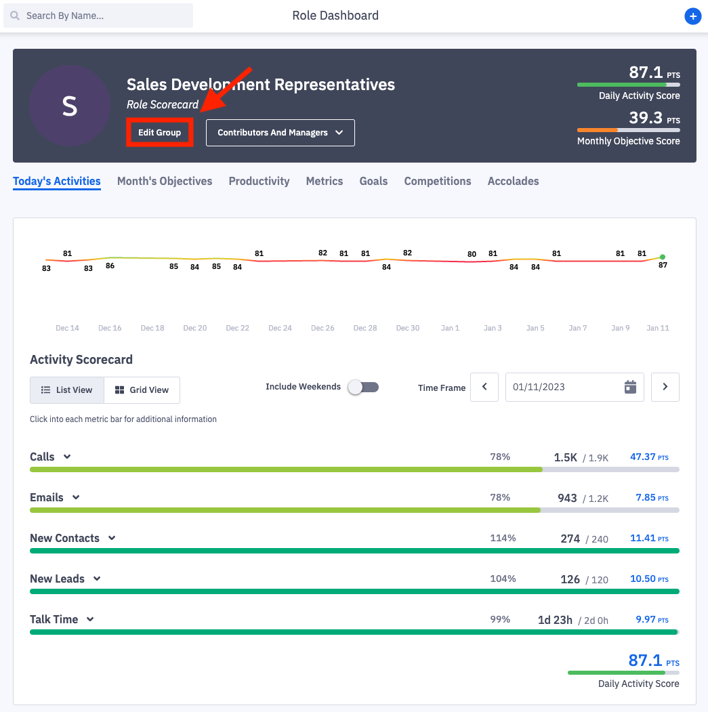The width and height of the screenshot is (708, 712).
Task: Open the calendar icon in the date field
Action: click(x=630, y=387)
